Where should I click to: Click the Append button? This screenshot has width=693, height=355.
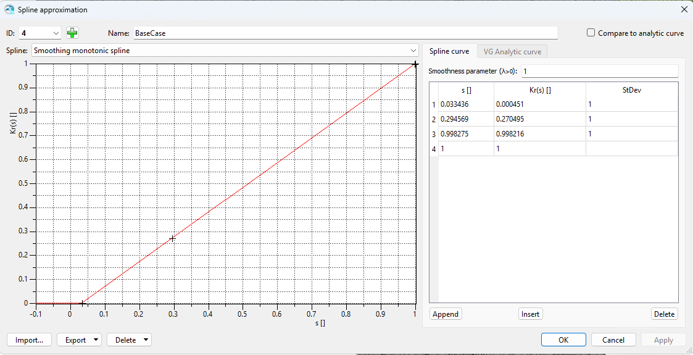pyautogui.click(x=446, y=314)
